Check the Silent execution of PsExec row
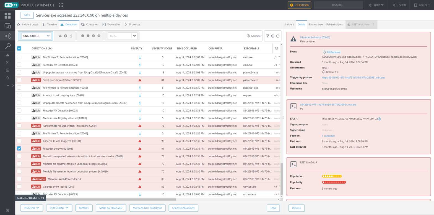Image resolution: width=434 pixels, height=215 pixels. click(x=19, y=80)
